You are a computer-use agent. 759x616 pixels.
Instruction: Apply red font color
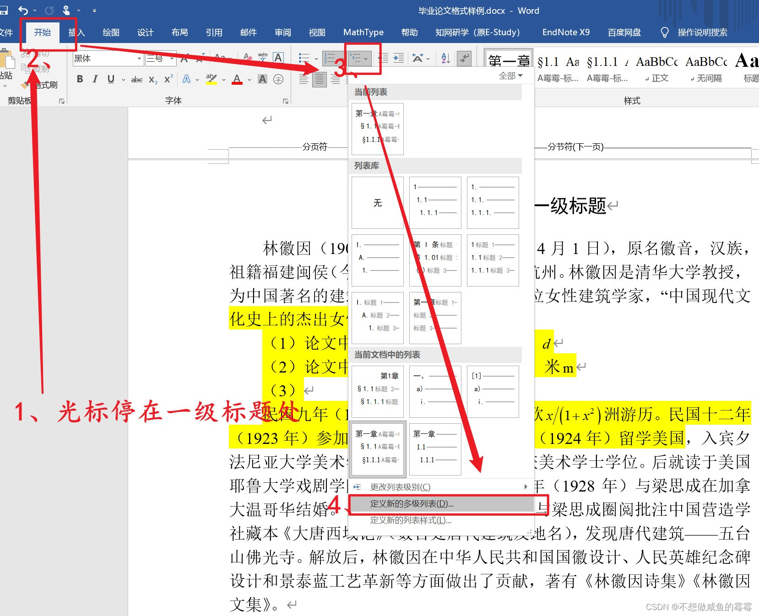pyautogui.click(x=237, y=79)
